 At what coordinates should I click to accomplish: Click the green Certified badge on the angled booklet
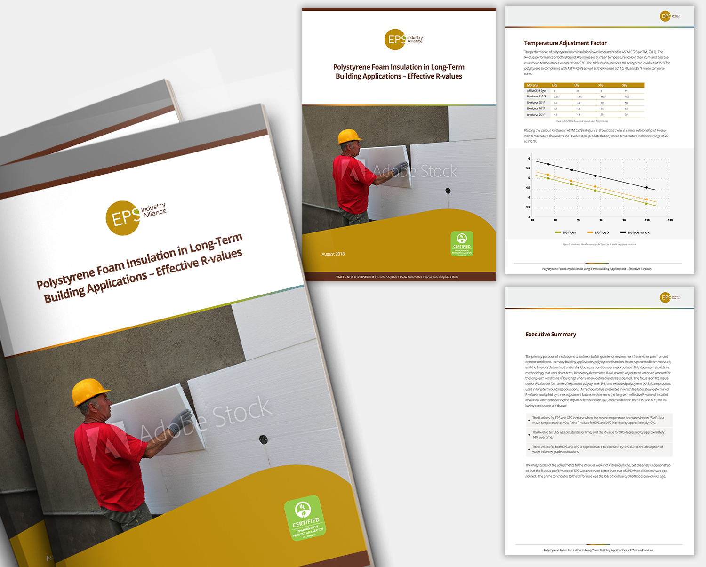tap(305, 518)
